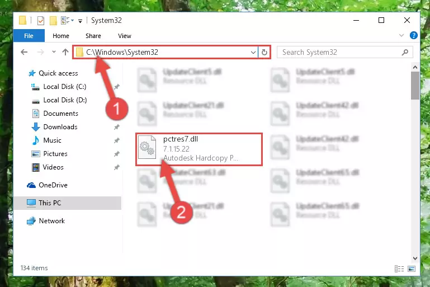Image resolution: width=430 pixels, height=287 pixels.
Task: Switch to Large icons view in status bar
Action: (x=412, y=269)
